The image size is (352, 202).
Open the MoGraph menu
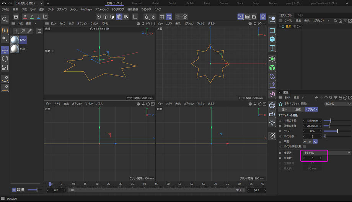(x=86, y=9)
